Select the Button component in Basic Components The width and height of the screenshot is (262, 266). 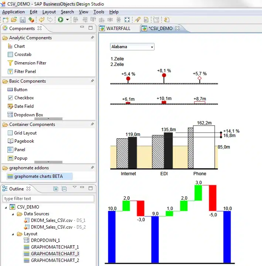[20, 89]
